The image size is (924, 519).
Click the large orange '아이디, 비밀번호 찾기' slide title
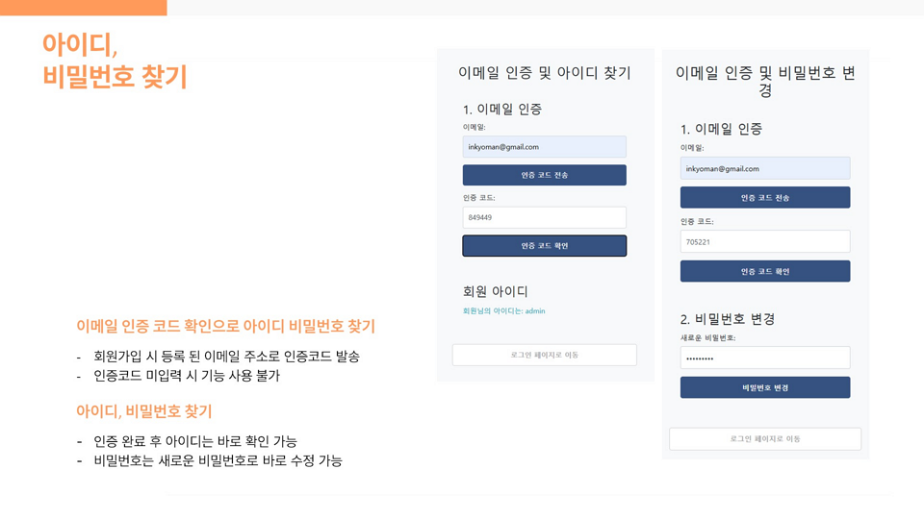115,60
